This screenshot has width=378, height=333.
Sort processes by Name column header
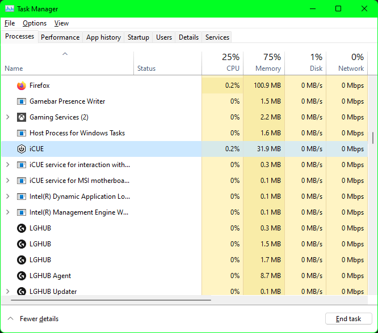click(68, 63)
